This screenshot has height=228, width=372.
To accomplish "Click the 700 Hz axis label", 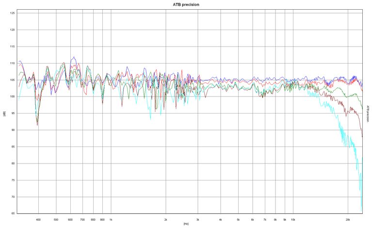I will pos(82,220).
